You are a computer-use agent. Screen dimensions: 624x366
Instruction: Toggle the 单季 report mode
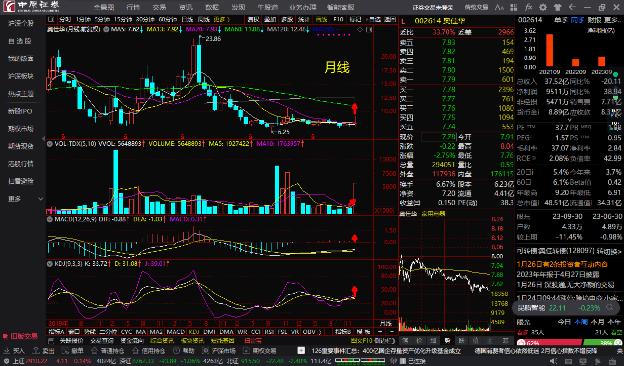click(x=561, y=20)
